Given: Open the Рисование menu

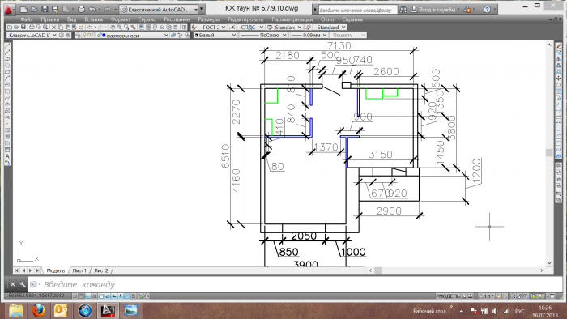Looking at the screenshot, I should (x=177, y=19).
